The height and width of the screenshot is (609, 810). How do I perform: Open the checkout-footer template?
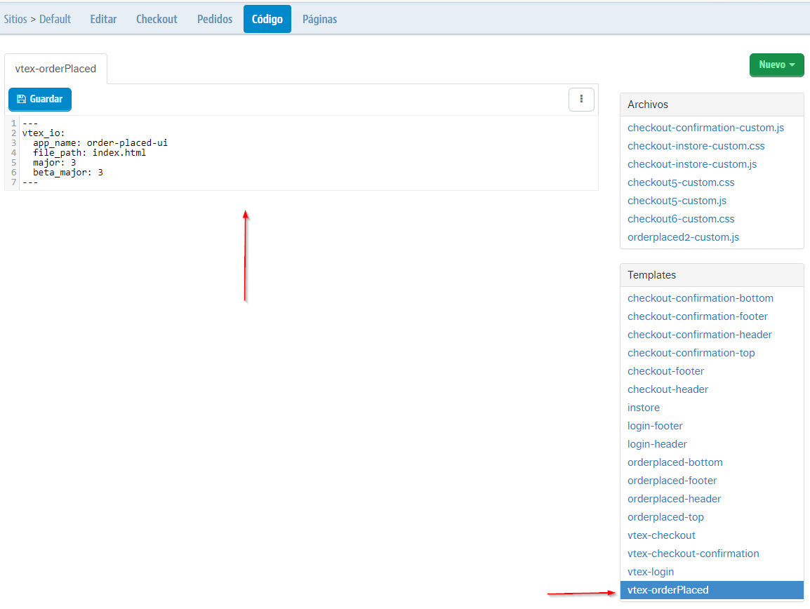coord(665,370)
